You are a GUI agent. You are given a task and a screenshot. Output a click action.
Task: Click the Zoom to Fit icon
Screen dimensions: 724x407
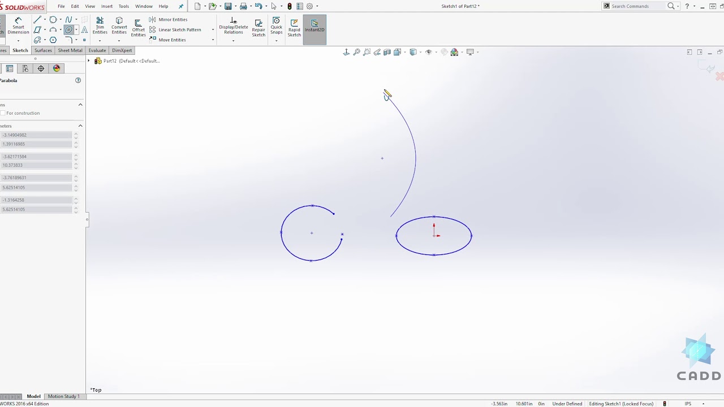(x=356, y=52)
